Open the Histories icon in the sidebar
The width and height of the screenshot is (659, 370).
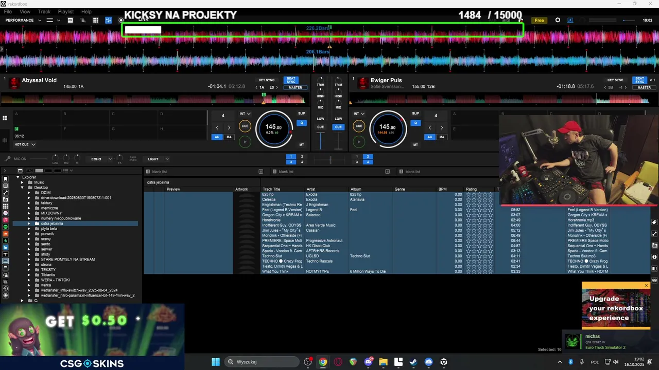[x=6, y=289]
